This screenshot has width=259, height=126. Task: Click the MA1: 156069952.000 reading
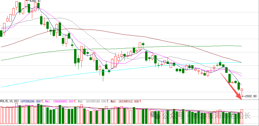(x=59, y=101)
